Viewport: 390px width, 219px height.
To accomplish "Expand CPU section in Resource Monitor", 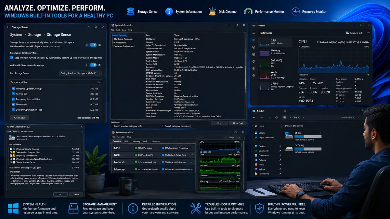I will tap(192, 148).
